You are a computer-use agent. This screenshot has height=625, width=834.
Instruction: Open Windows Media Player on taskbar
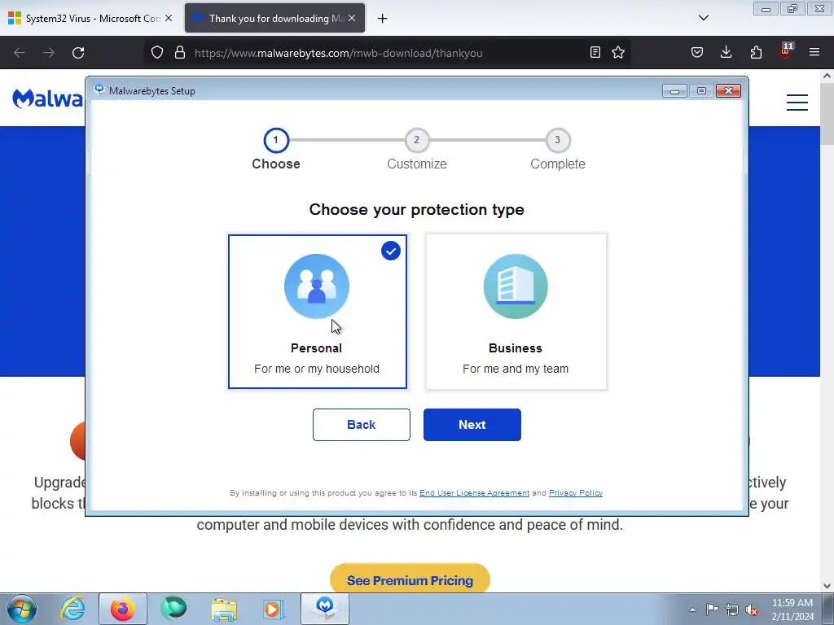274,609
